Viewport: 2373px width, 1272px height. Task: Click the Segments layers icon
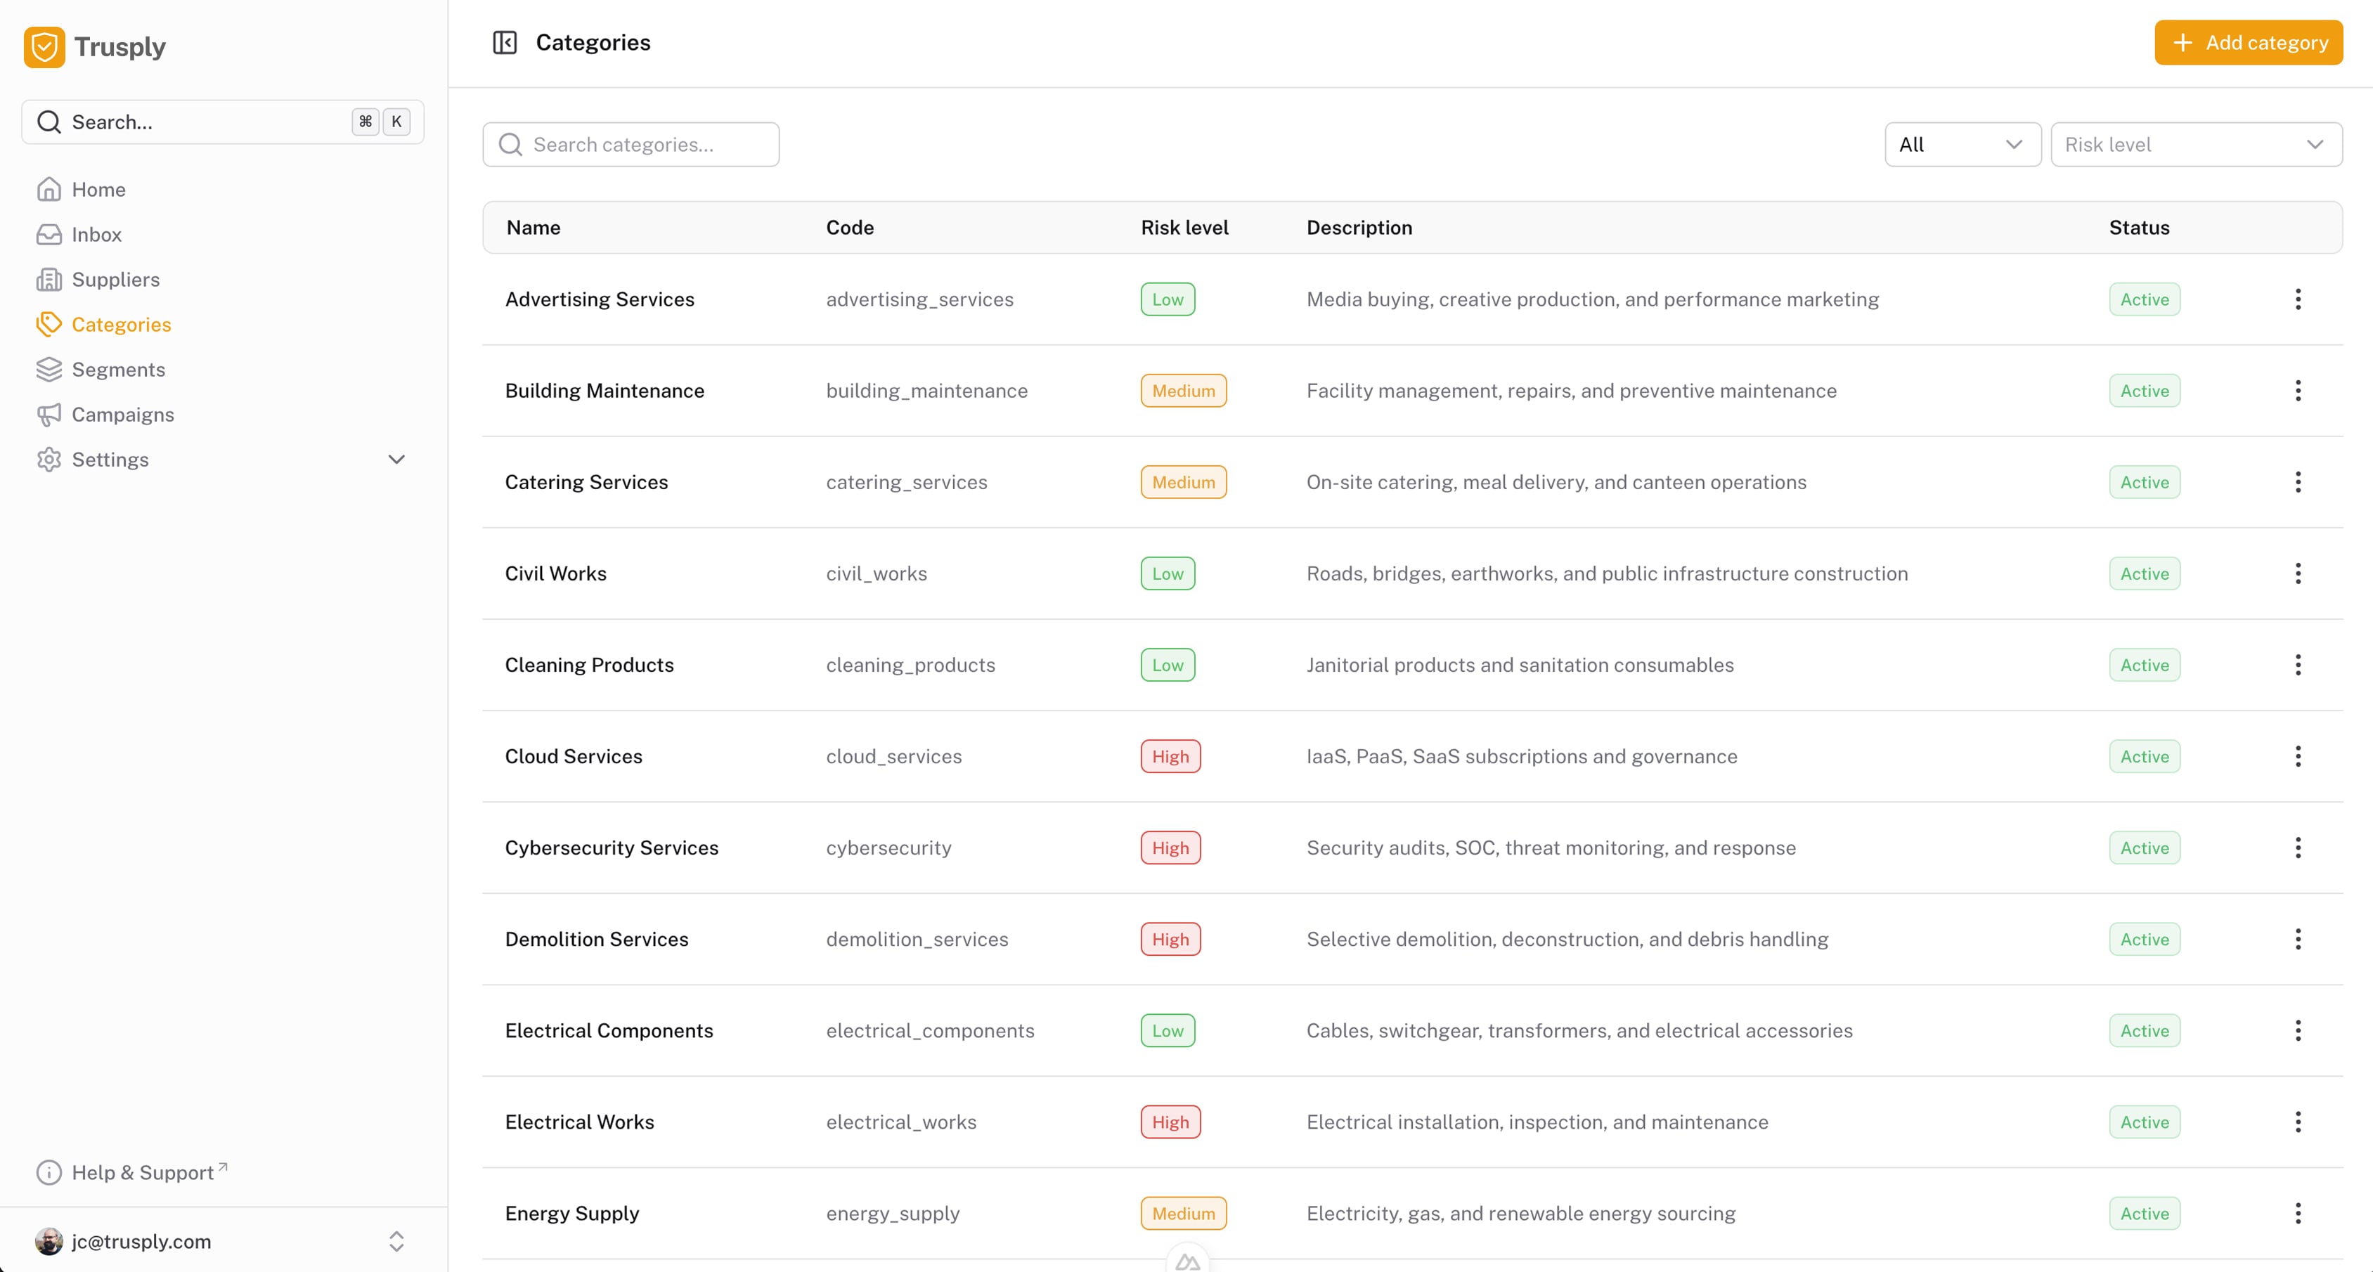(49, 370)
